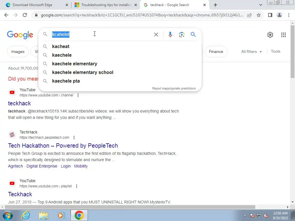Open the Google apps grid
This screenshot has width=295, height=221.
(x=283, y=35)
